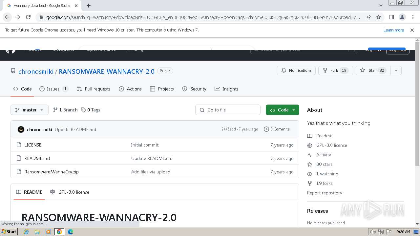Open 19 forks link in About
The height and width of the screenshot is (236, 420).
pyautogui.click(x=320, y=183)
